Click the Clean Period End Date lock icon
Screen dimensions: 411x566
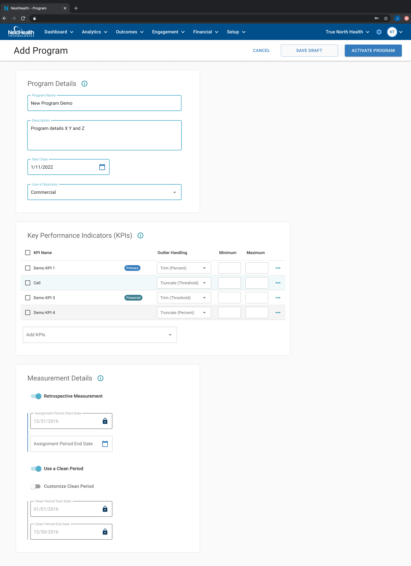[x=105, y=532]
